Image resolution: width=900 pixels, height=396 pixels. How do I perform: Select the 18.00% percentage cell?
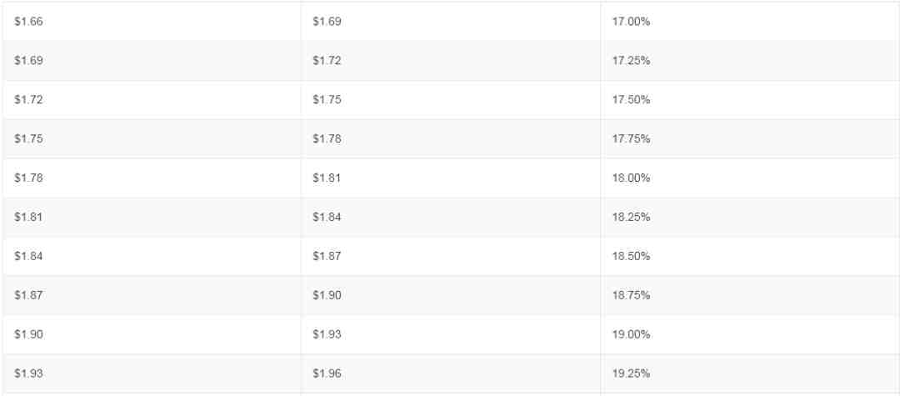tap(750, 178)
